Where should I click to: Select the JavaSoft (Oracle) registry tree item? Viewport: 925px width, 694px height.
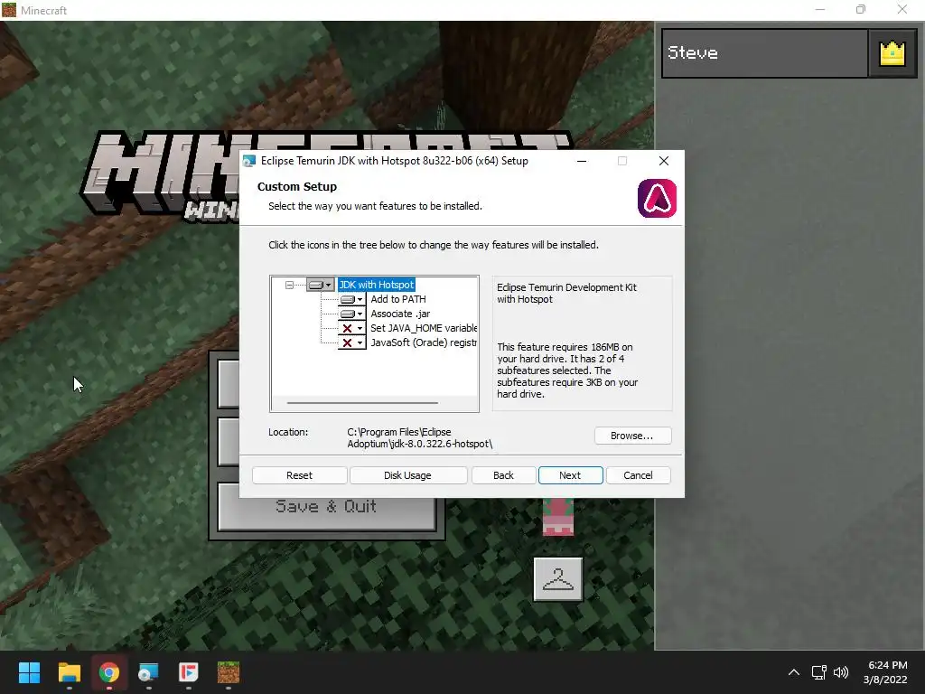tap(424, 342)
